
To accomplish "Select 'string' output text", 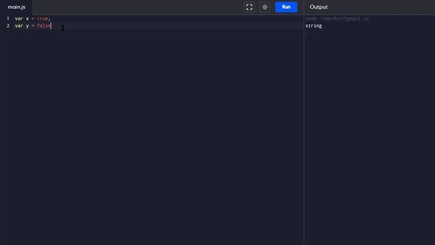I will pos(313,26).
